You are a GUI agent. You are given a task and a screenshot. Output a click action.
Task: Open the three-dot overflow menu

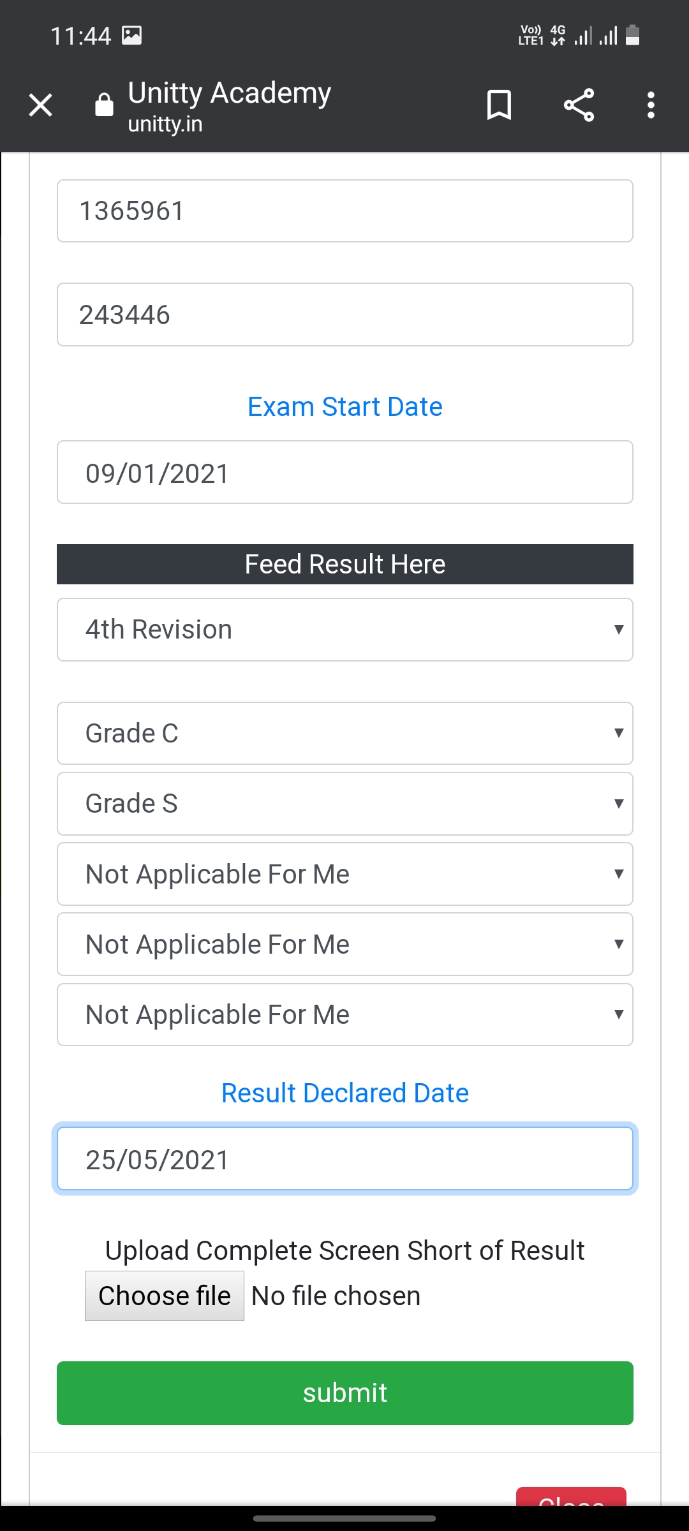pyautogui.click(x=651, y=105)
